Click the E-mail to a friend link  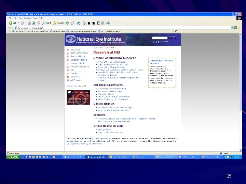click(x=75, y=86)
